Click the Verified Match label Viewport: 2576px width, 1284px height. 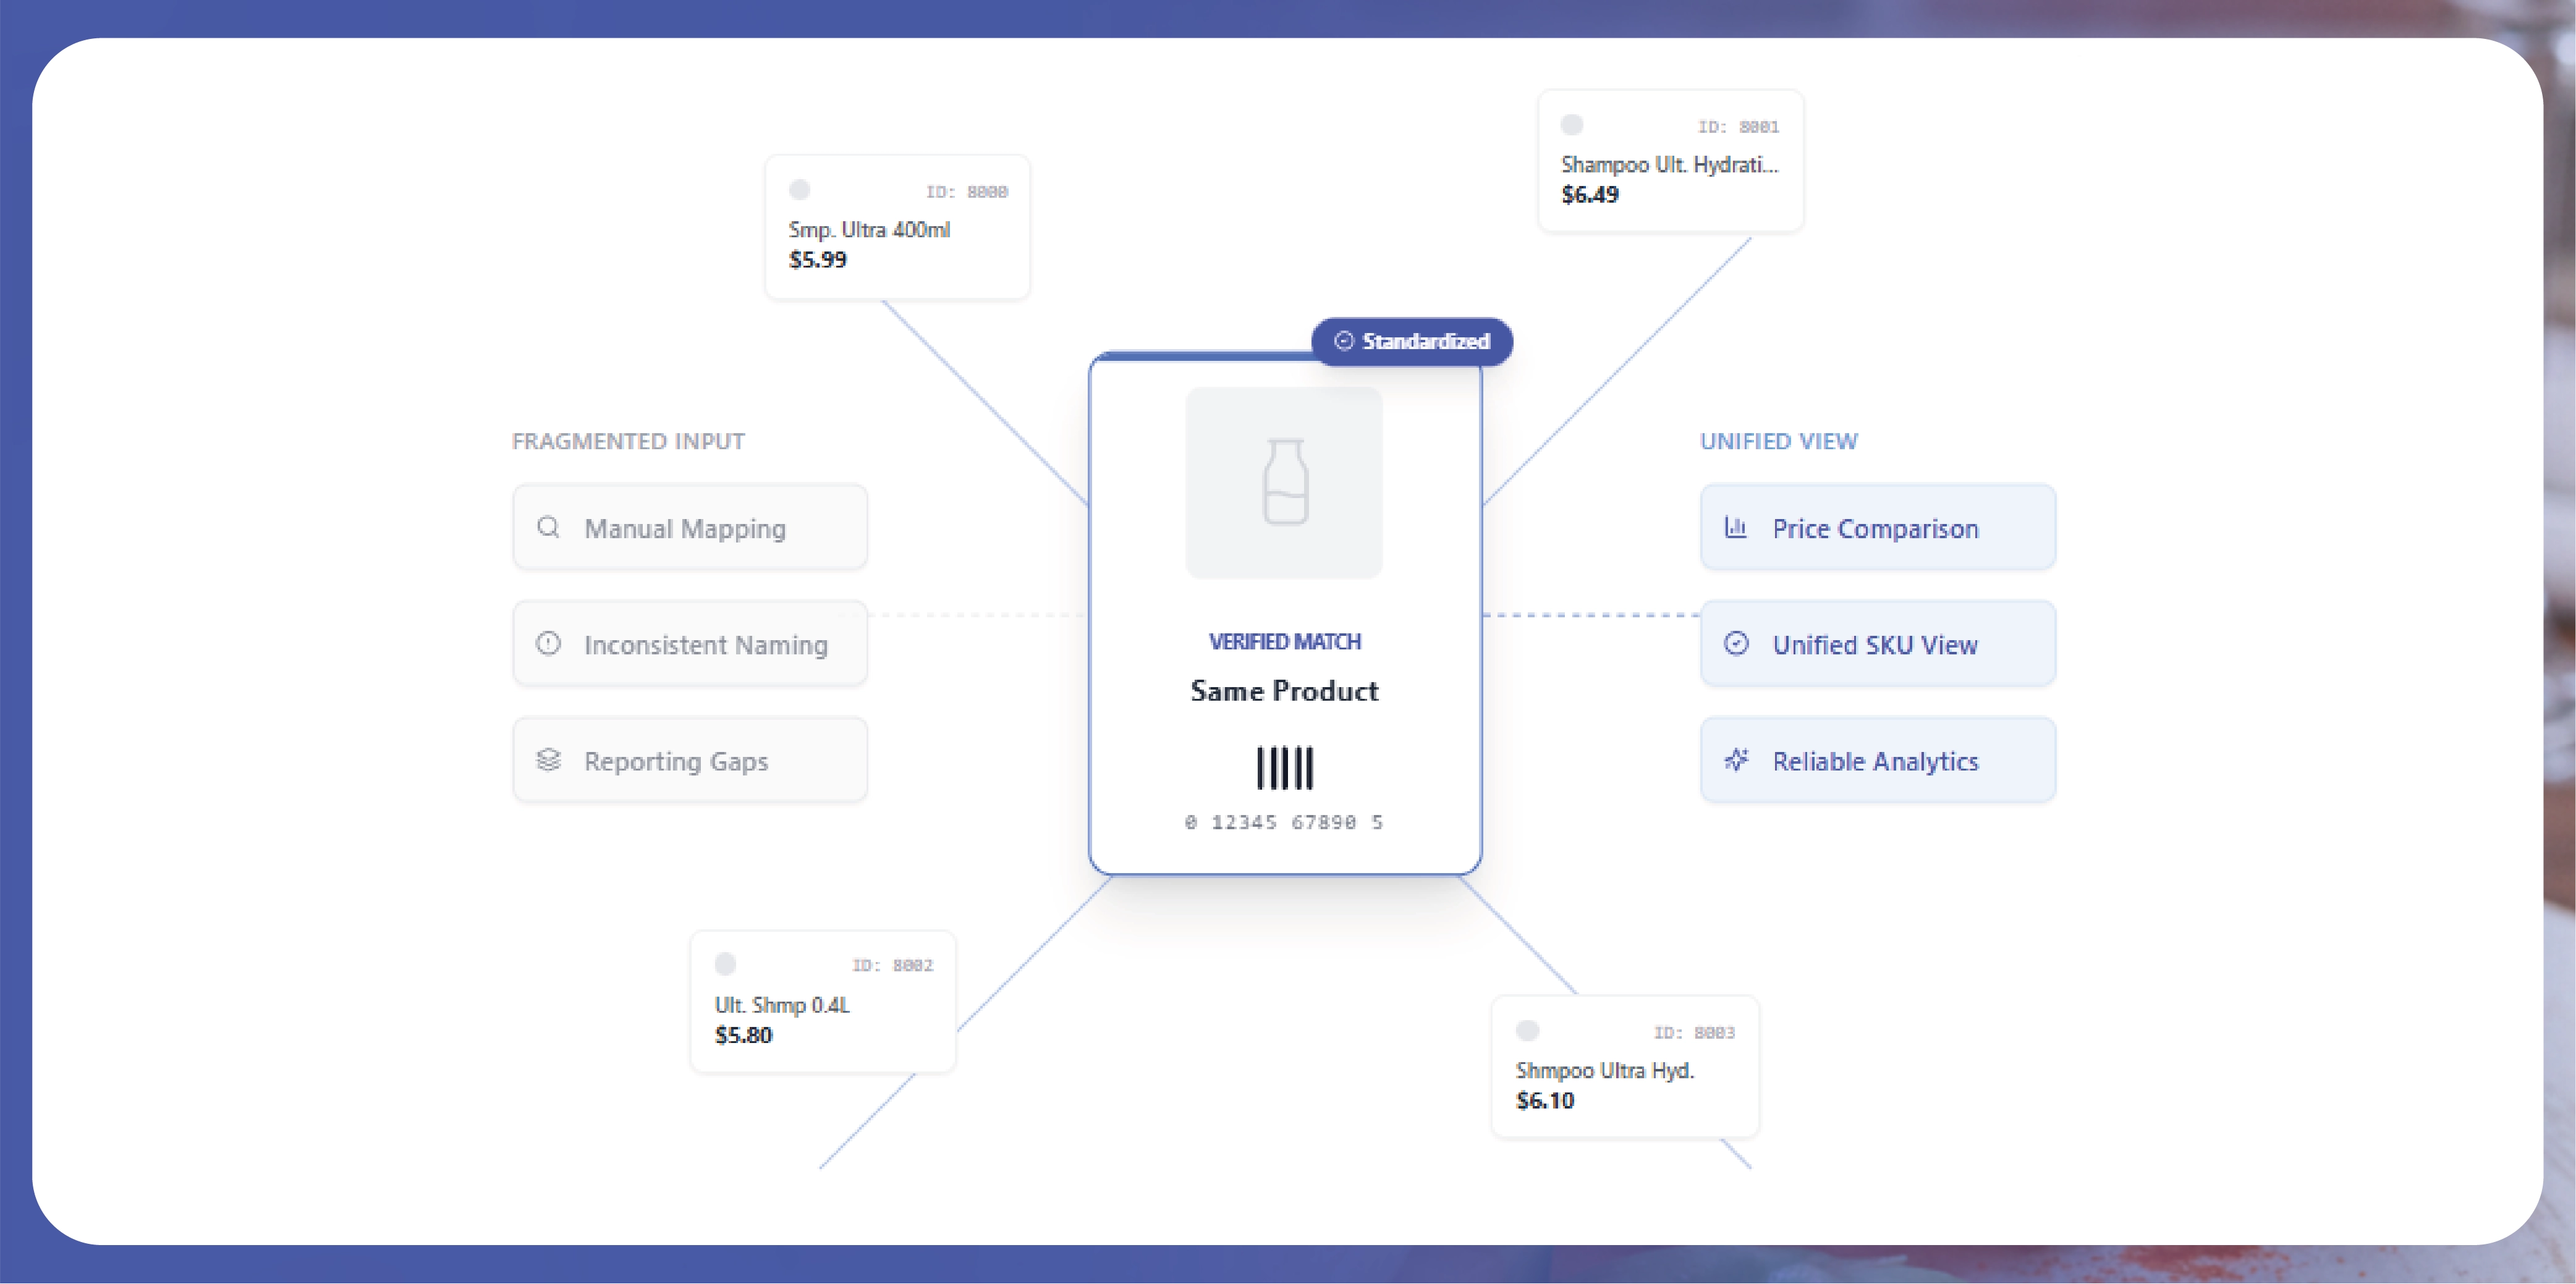[x=1284, y=641]
